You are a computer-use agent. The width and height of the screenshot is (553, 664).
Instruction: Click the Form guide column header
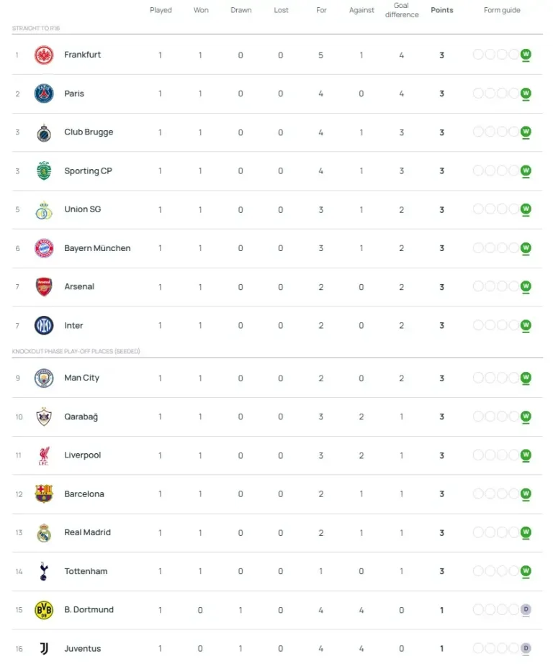point(502,10)
